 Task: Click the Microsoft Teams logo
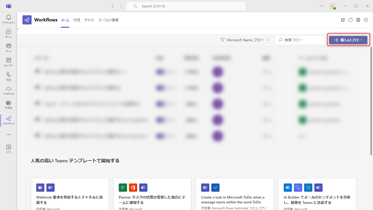point(9,6)
